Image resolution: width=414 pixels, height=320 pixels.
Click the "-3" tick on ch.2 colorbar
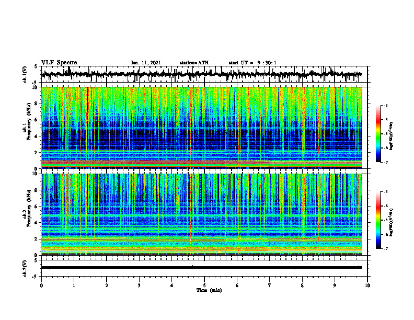(386, 192)
